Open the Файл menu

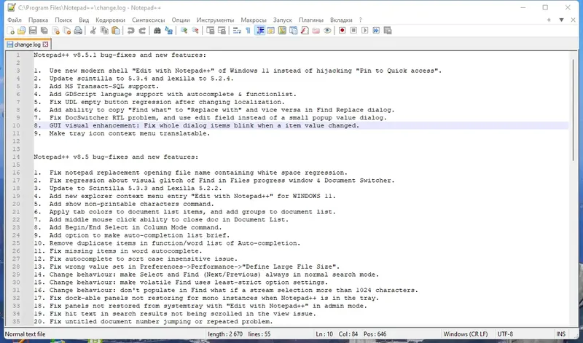tap(15, 20)
